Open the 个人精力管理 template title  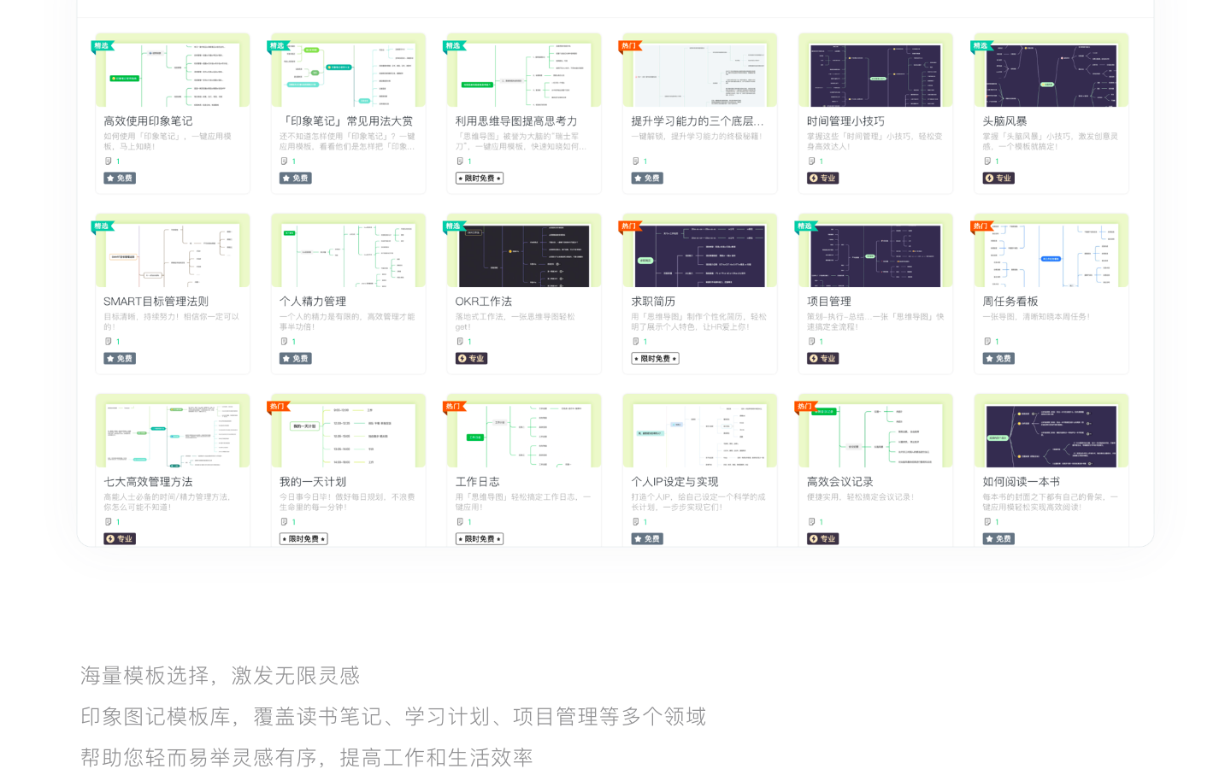click(313, 301)
